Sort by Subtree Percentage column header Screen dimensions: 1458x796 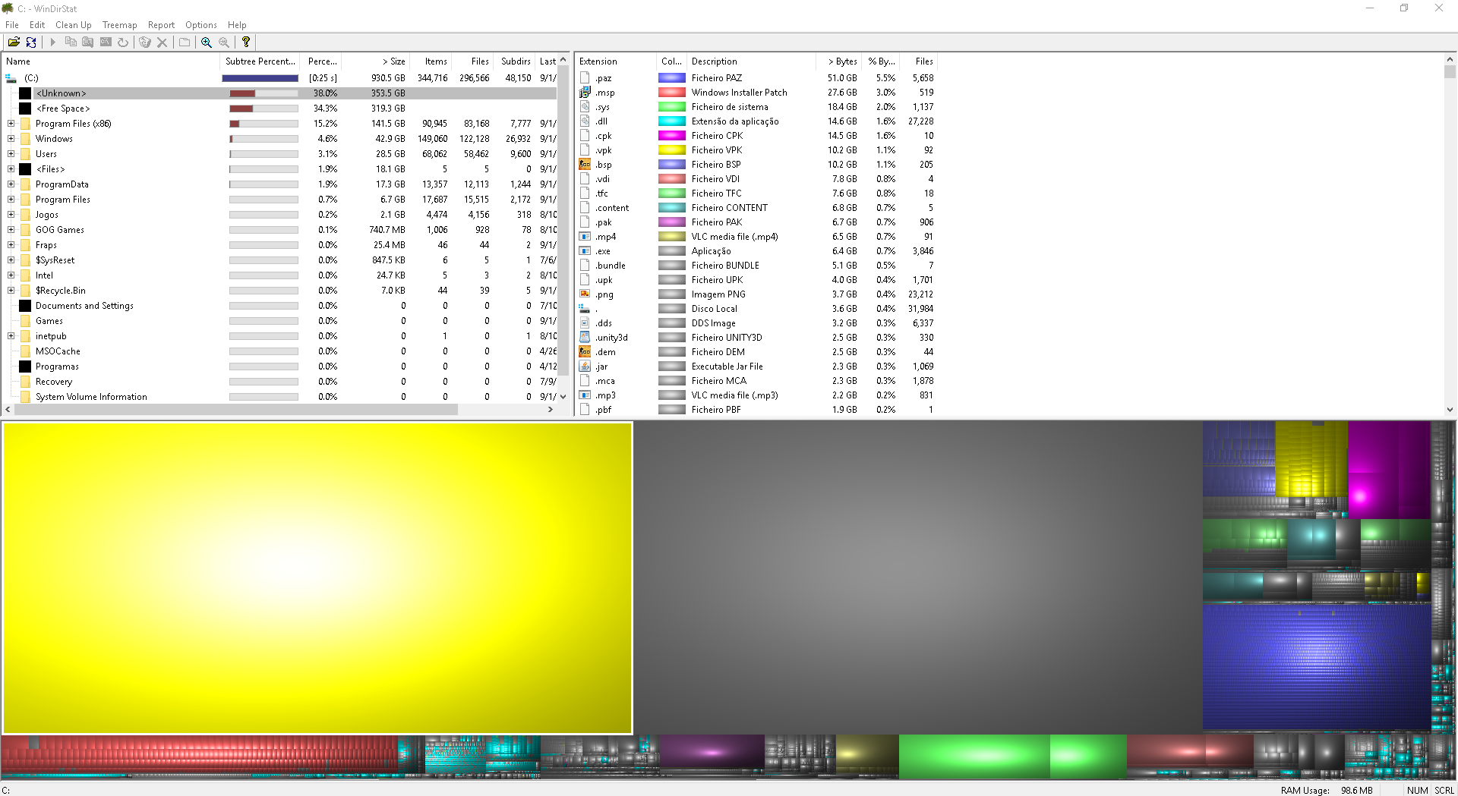(x=260, y=61)
